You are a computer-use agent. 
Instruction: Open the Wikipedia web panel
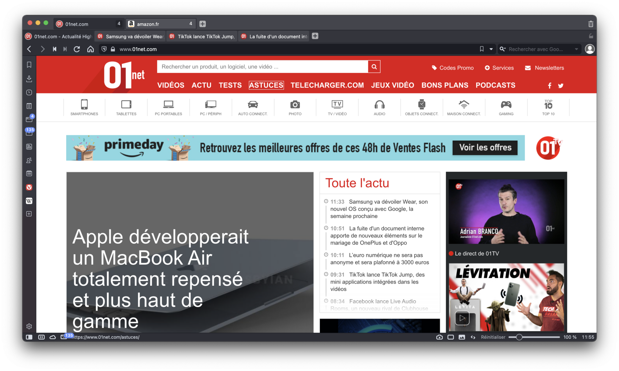tap(29, 201)
